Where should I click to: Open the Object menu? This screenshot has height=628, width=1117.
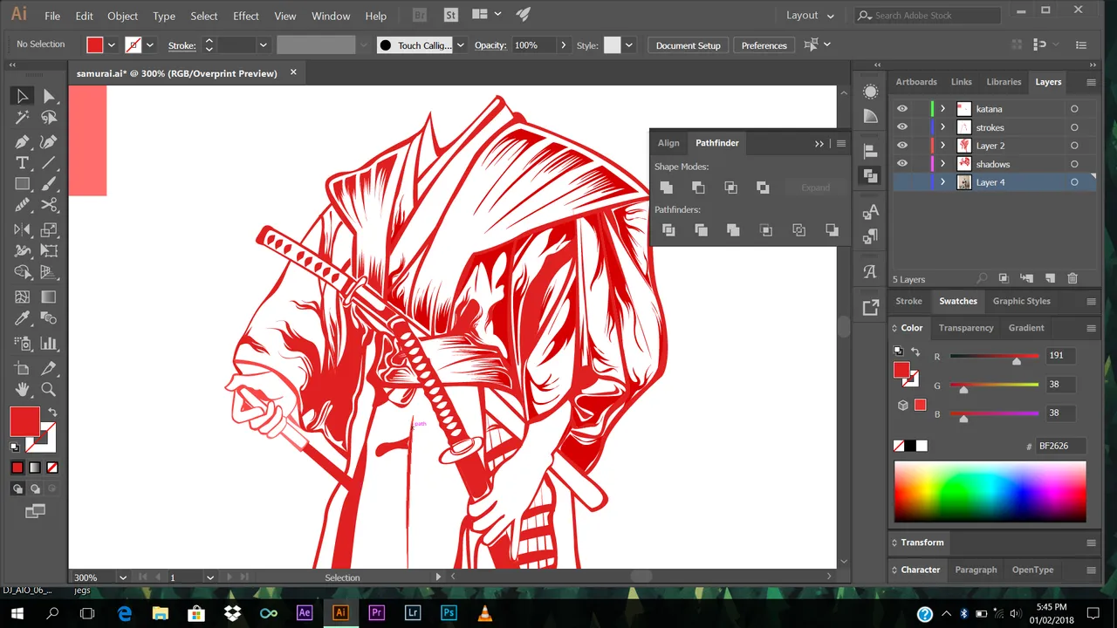(x=122, y=16)
